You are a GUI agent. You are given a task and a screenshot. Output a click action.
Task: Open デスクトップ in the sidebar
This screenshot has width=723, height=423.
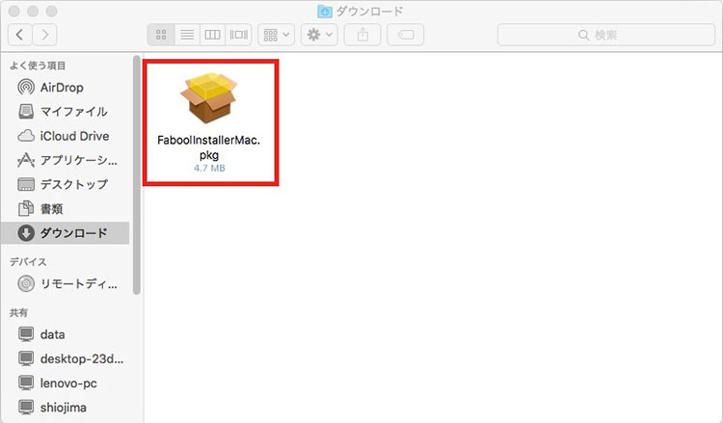(65, 184)
